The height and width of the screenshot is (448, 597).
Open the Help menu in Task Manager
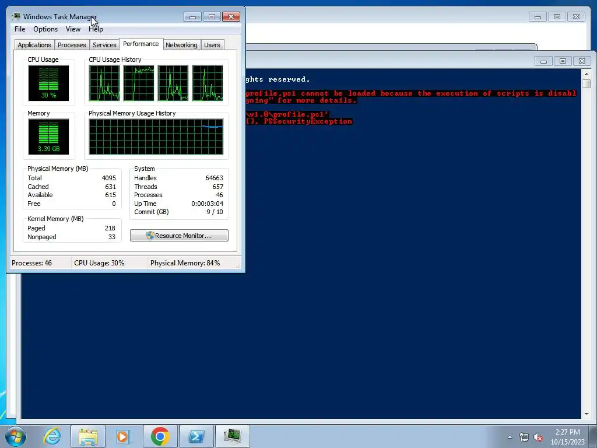point(96,29)
